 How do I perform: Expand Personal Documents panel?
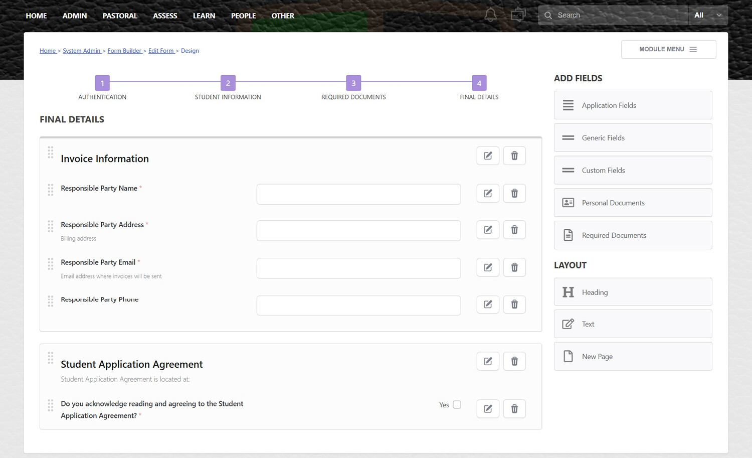(633, 203)
